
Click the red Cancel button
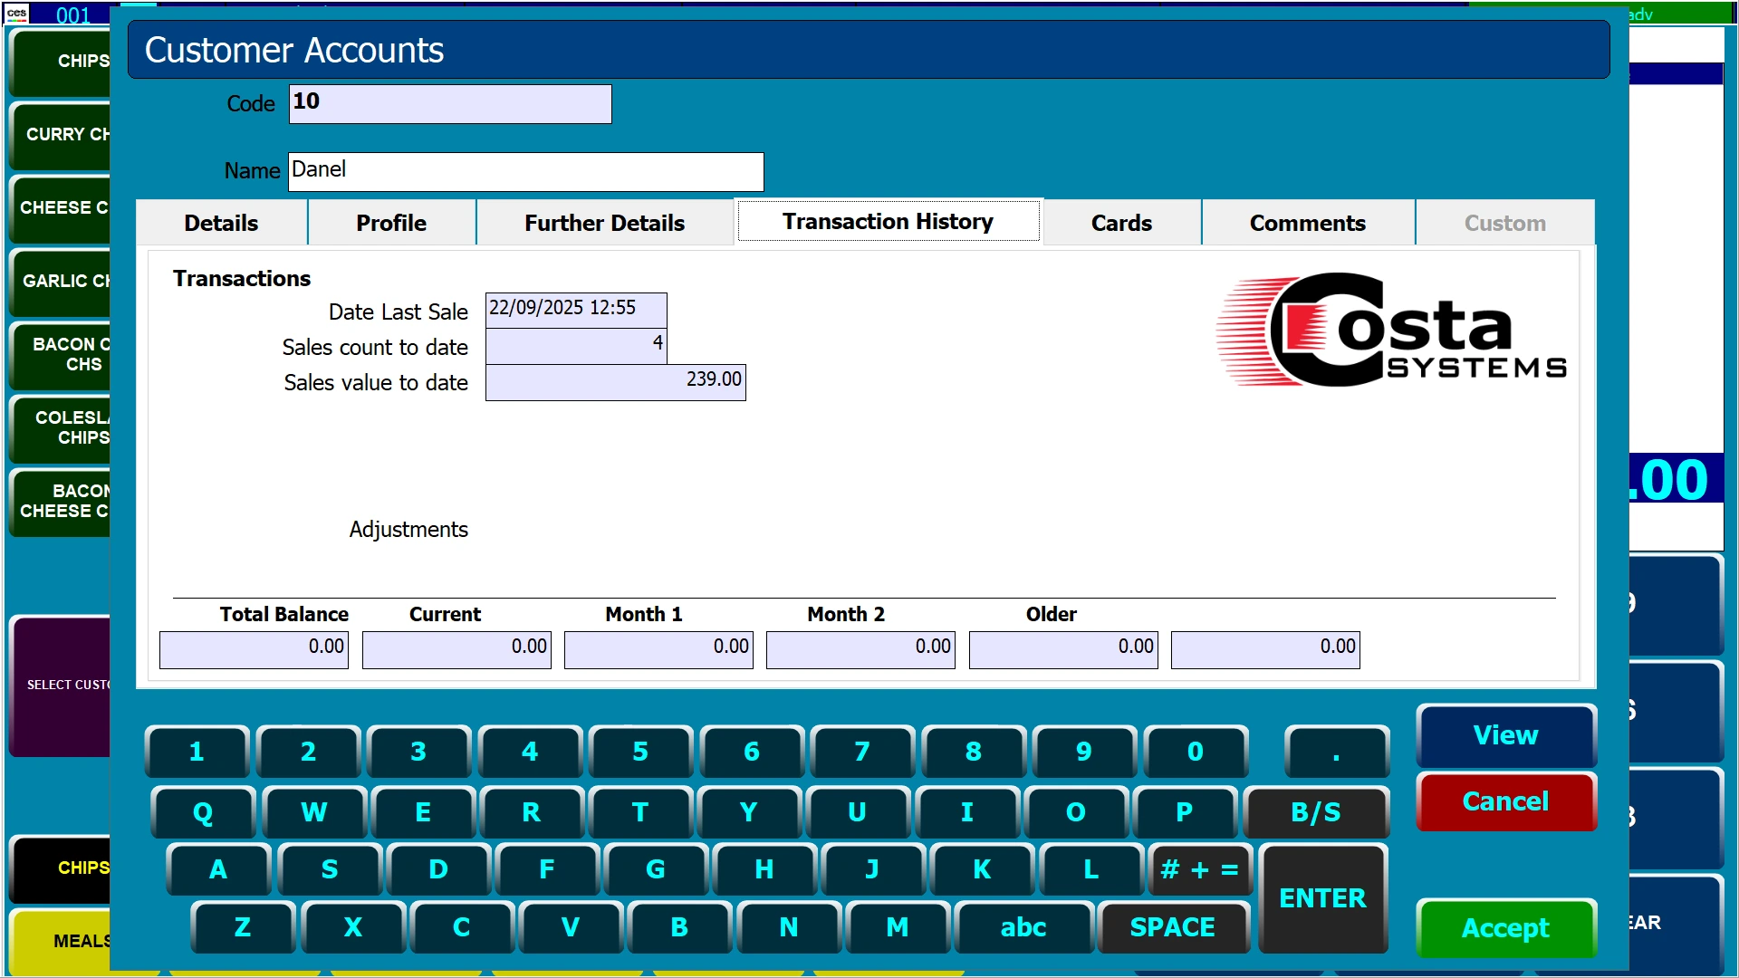click(1505, 801)
